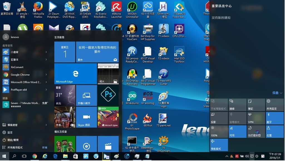
Task: Click the taskbar search magnifier
Action: pyautogui.click(x=14, y=156)
